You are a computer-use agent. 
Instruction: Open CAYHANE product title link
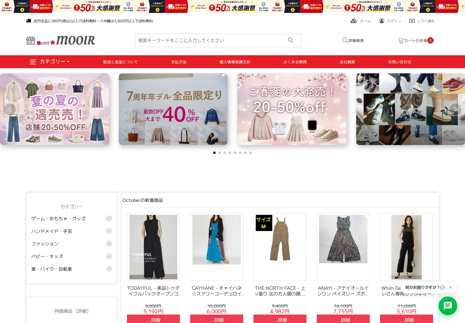217,291
